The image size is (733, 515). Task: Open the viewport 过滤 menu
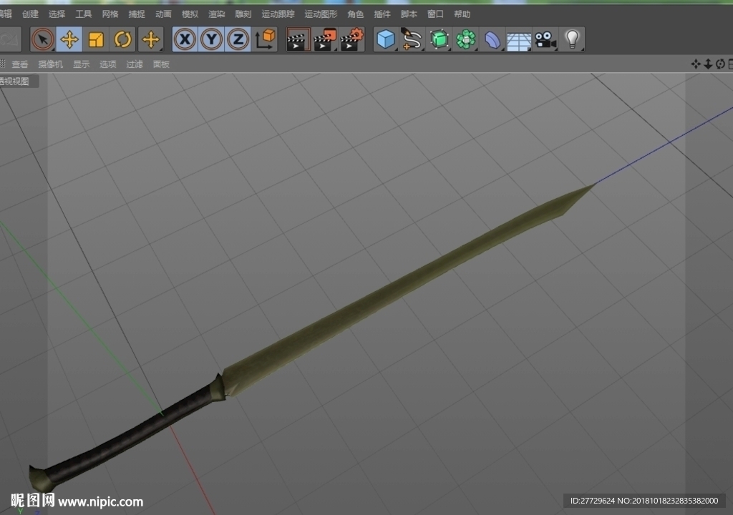point(134,64)
